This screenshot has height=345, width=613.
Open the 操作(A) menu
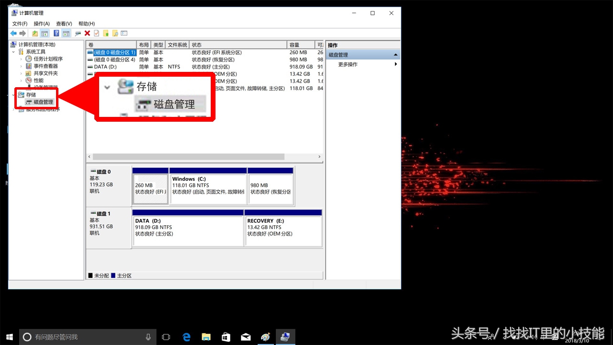(x=42, y=23)
